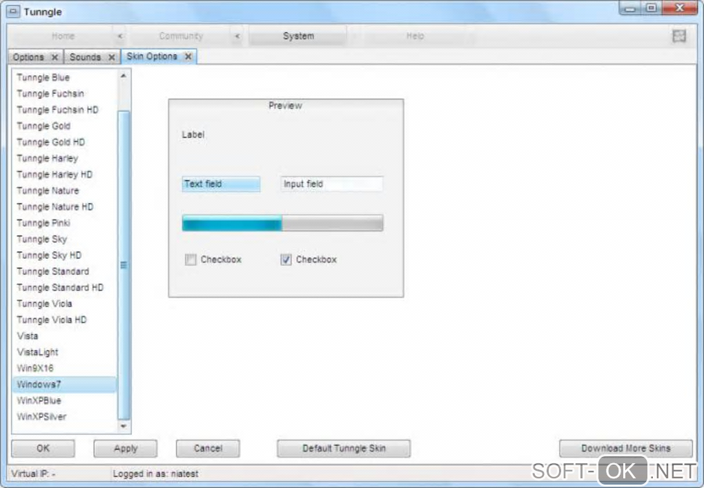Click the Apply button
704x488 pixels.
click(125, 448)
